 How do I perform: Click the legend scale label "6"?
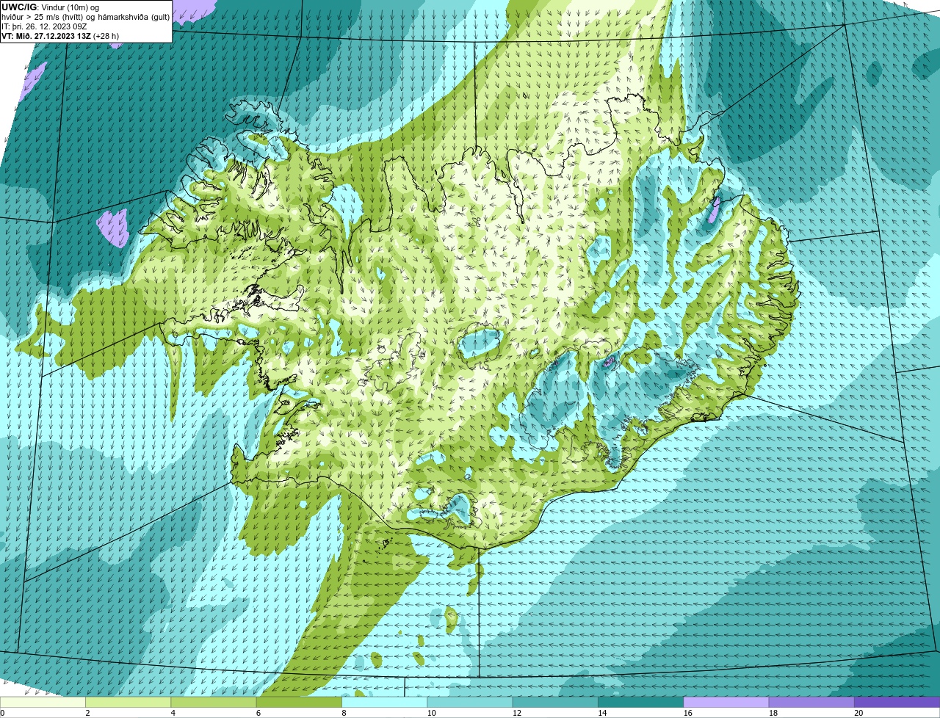258,713
